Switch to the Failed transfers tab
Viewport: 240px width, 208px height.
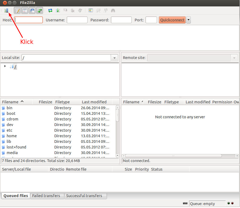(x=47, y=196)
